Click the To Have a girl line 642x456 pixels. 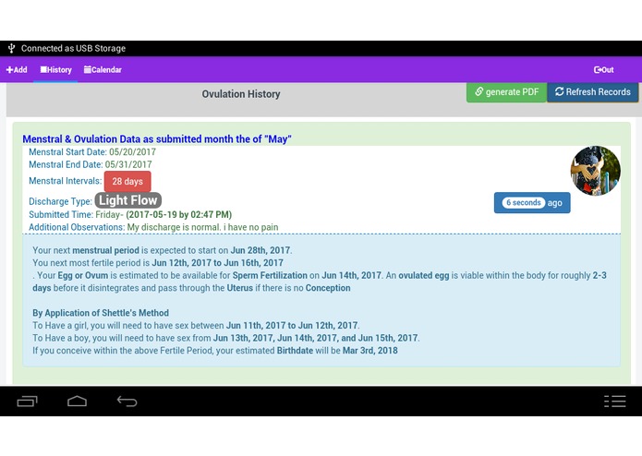click(196, 326)
